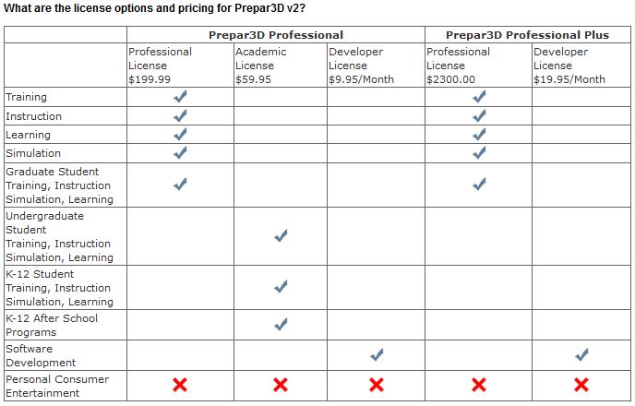Click the Personal Consumer Entertainment row label

[x=57, y=387]
